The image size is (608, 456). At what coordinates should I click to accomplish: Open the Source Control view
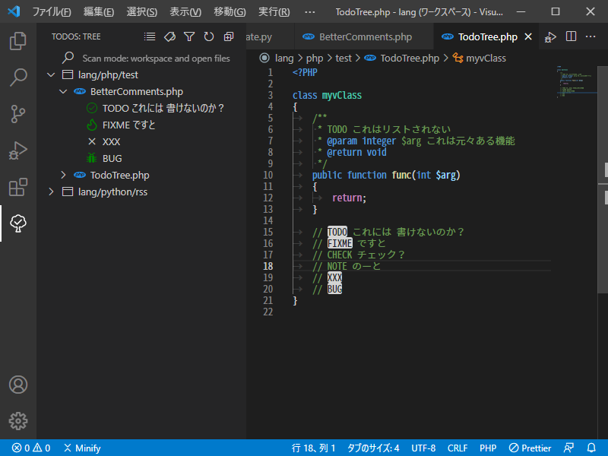pos(17,114)
